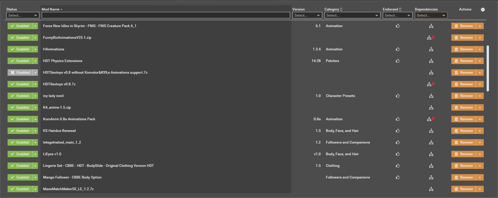
Task: Expand status arrow for Mango Follower
Action: click(x=35, y=177)
